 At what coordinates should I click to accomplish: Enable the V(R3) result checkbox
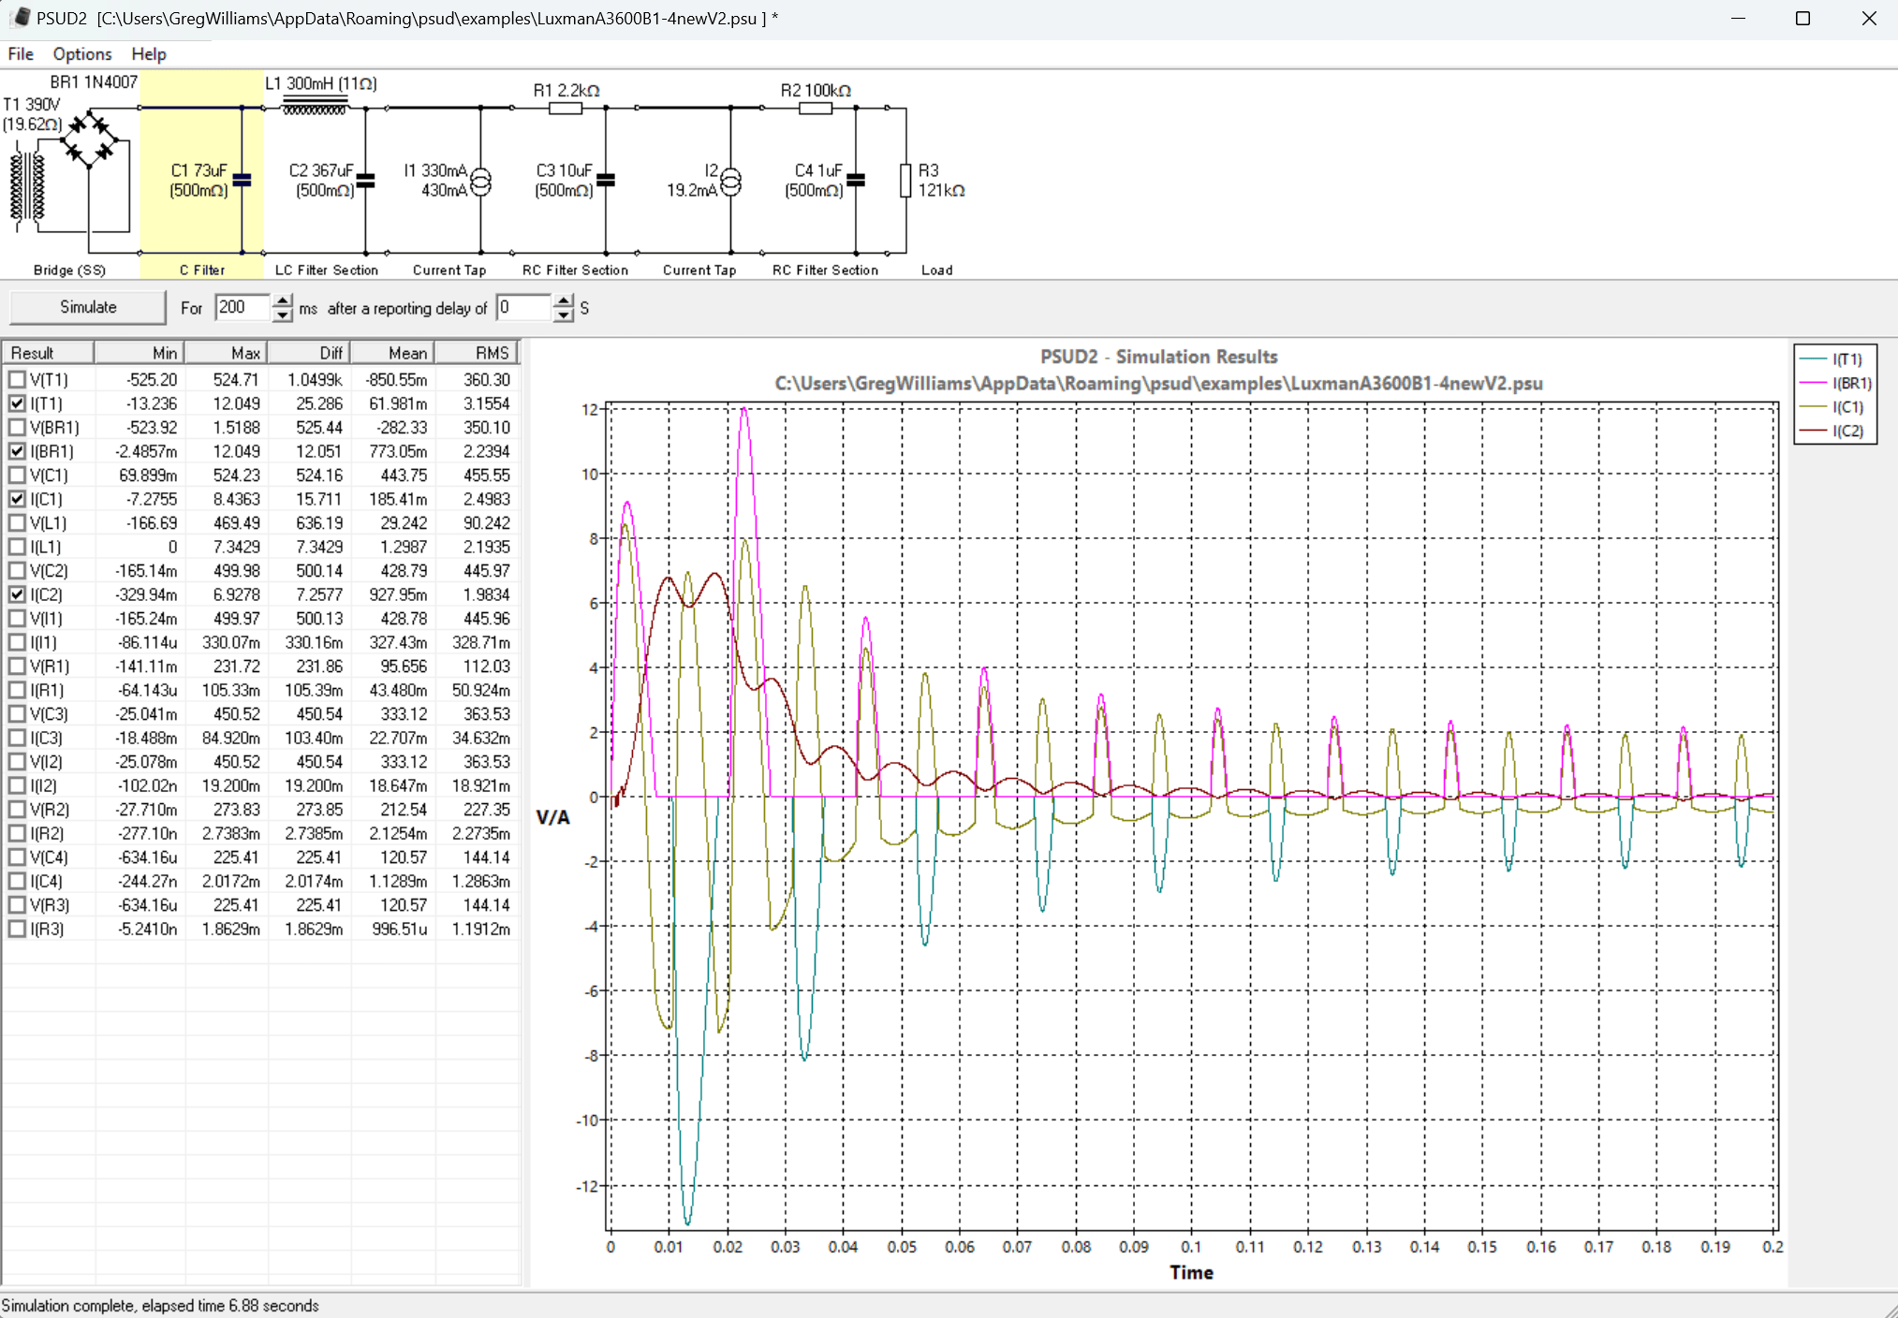click(17, 905)
